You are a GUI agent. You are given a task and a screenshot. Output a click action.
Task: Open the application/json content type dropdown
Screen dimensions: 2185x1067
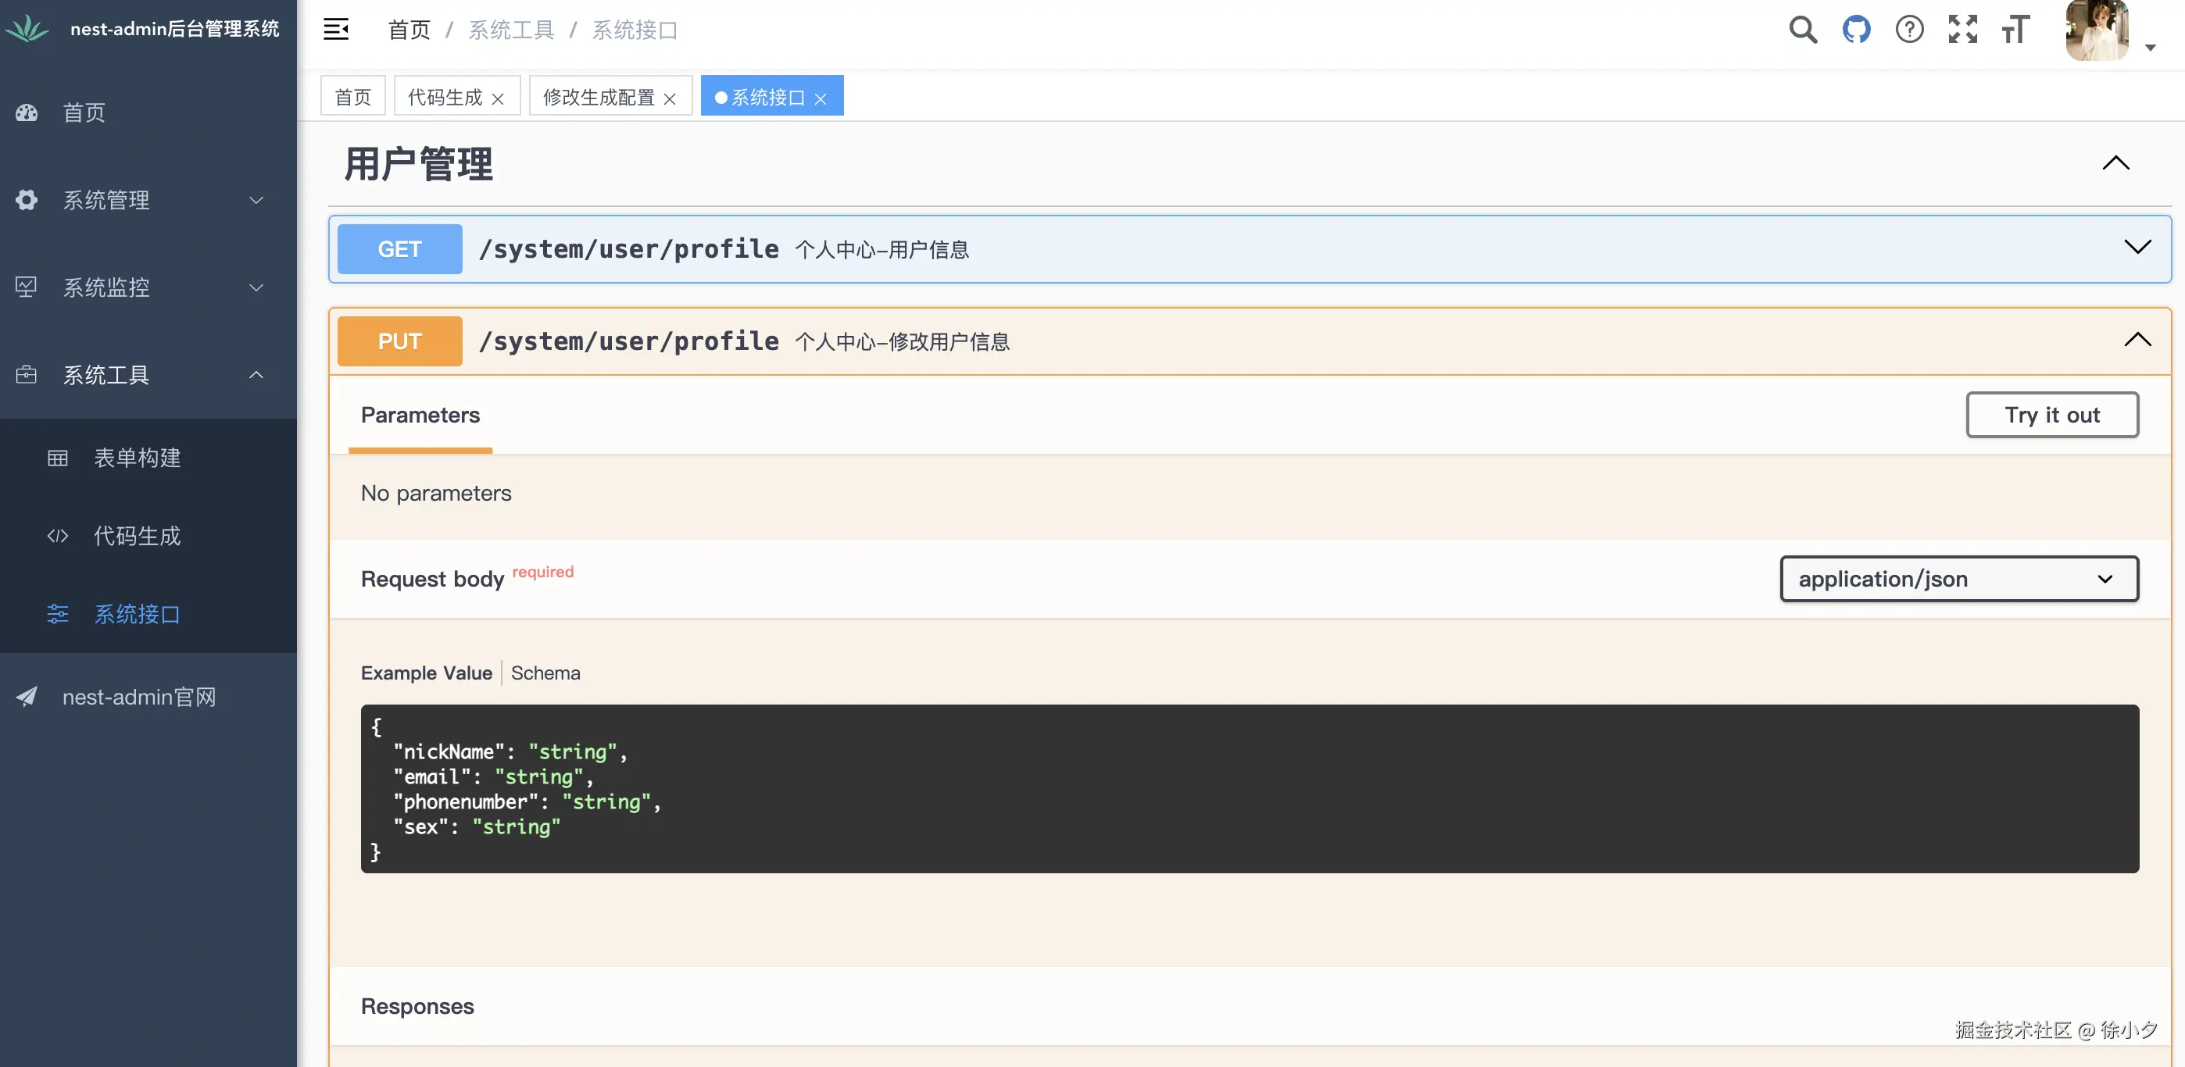(x=1958, y=579)
